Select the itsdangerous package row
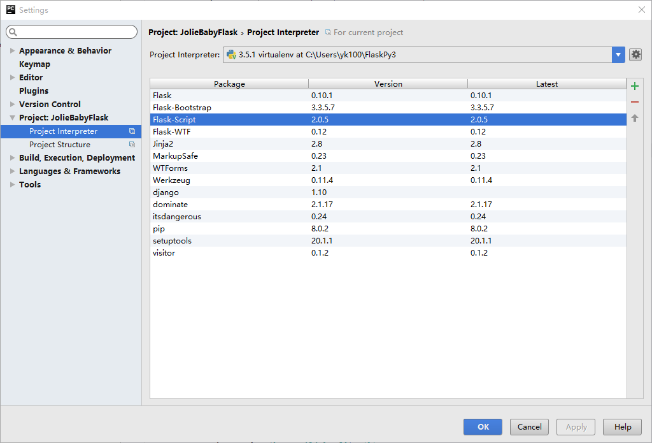The height and width of the screenshot is (443, 652). tap(388, 216)
